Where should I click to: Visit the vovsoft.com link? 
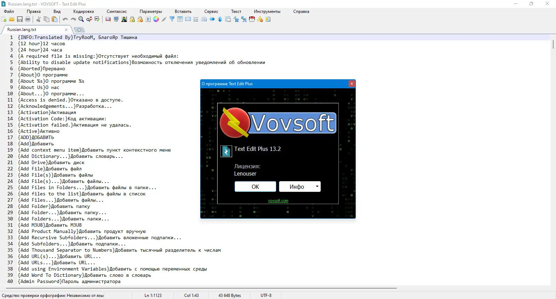278,201
